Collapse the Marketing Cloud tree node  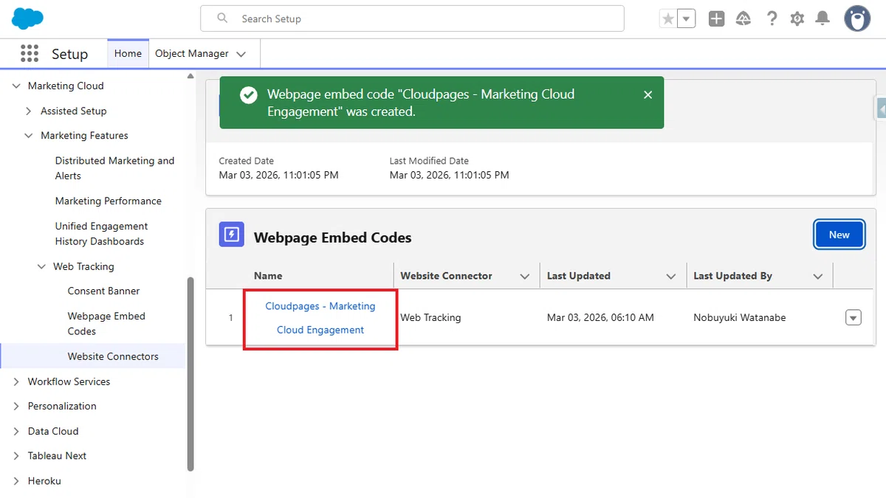point(16,86)
